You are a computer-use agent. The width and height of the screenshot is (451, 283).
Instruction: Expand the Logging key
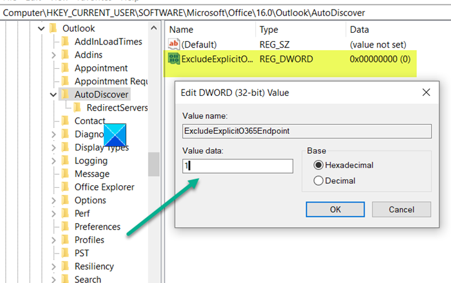point(53,160)
